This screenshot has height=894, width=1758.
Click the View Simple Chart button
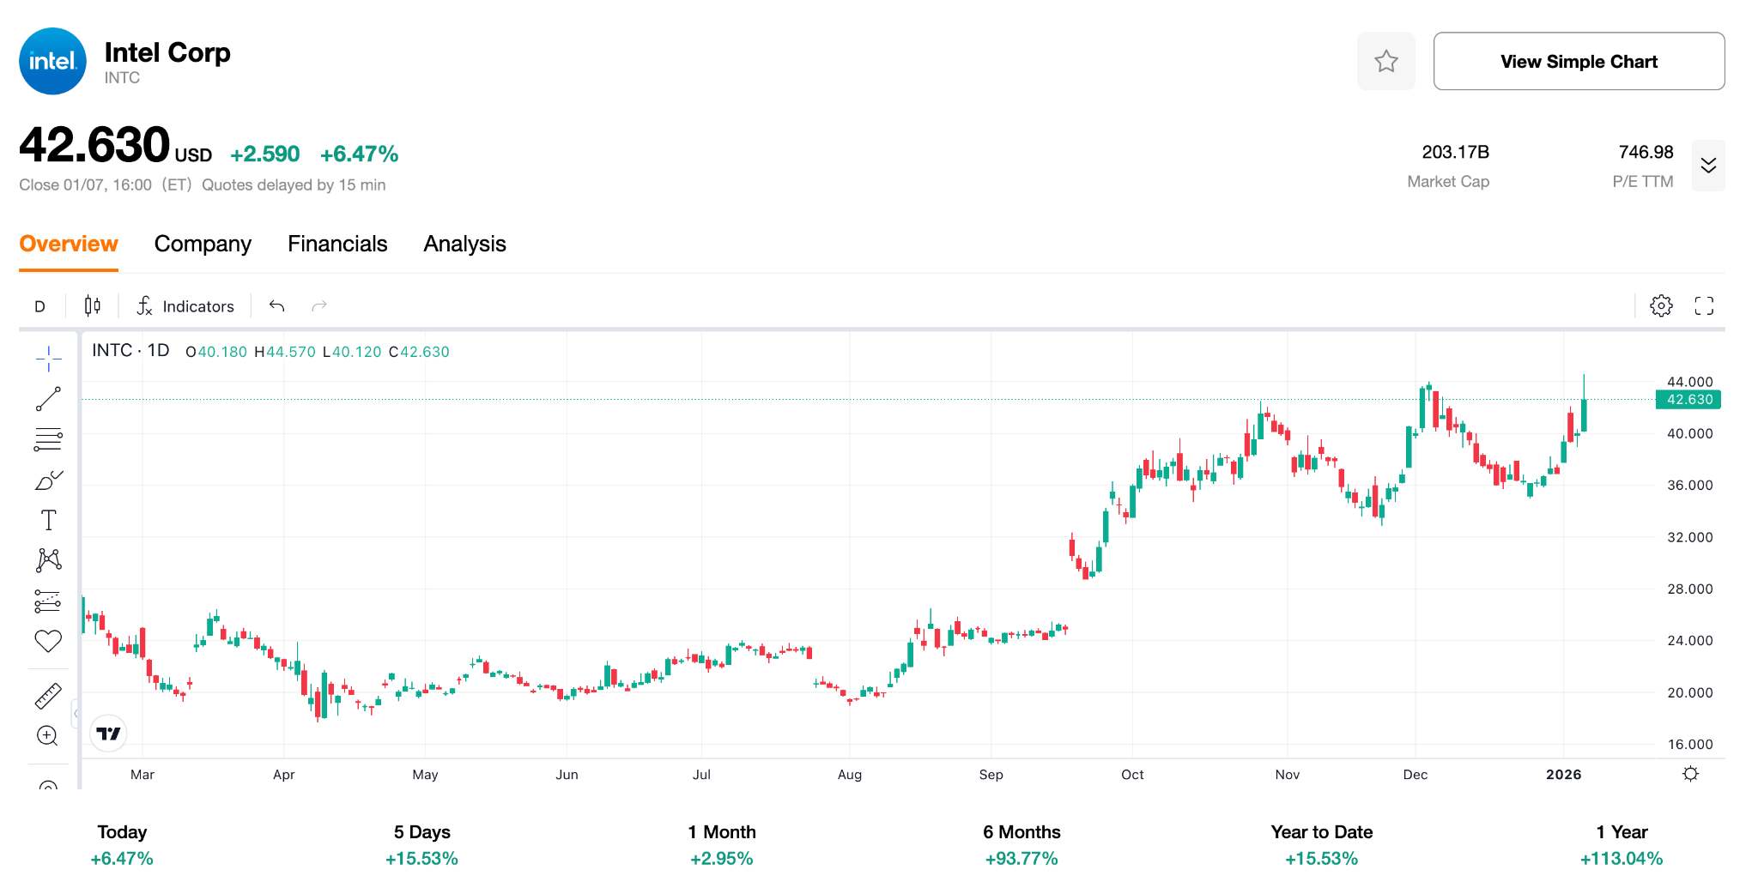(x=1579, y=61)
